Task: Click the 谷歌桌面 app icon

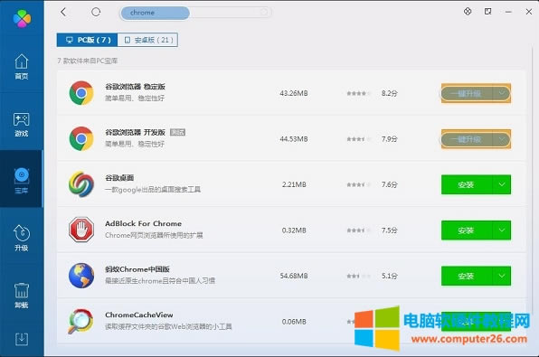Action: click(x=81, y=184)
